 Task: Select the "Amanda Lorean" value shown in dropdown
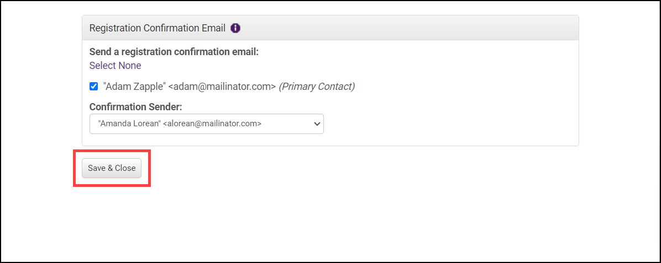click(130, 124)
